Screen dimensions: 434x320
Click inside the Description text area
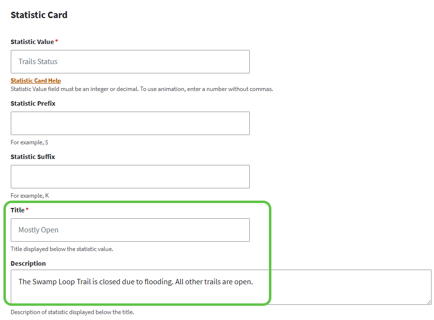pyautogui.click(x=221, y=287)
